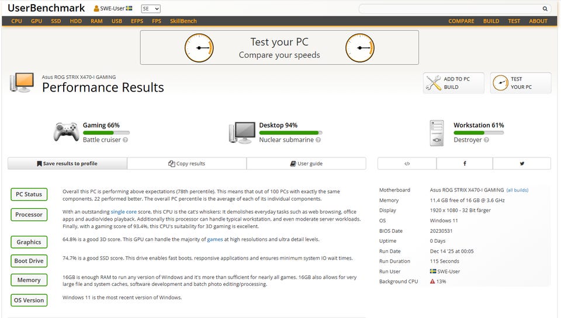This screenshot has height=318, width=561.
Task: Share results on Facebook
Action: click(465, 163)
